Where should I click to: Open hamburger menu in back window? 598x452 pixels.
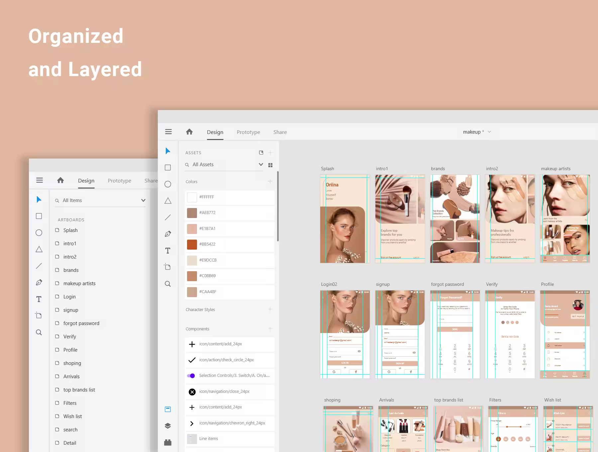pos(40,180)
